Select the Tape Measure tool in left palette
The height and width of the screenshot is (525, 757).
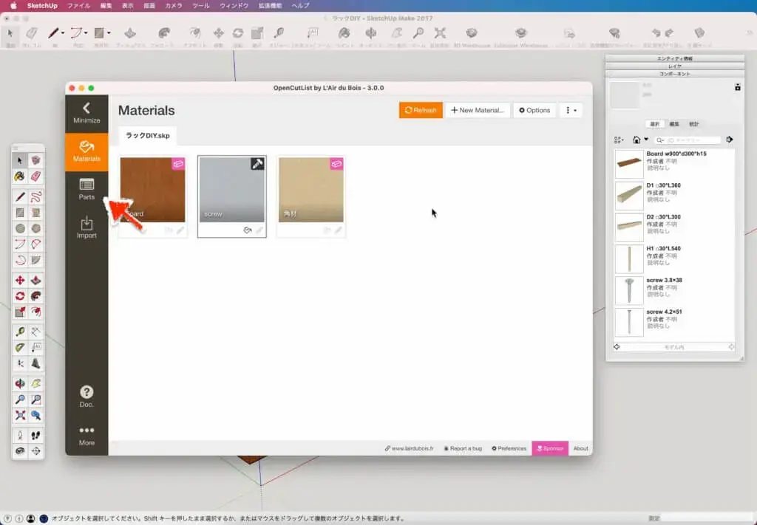click(x=20, y=332)
